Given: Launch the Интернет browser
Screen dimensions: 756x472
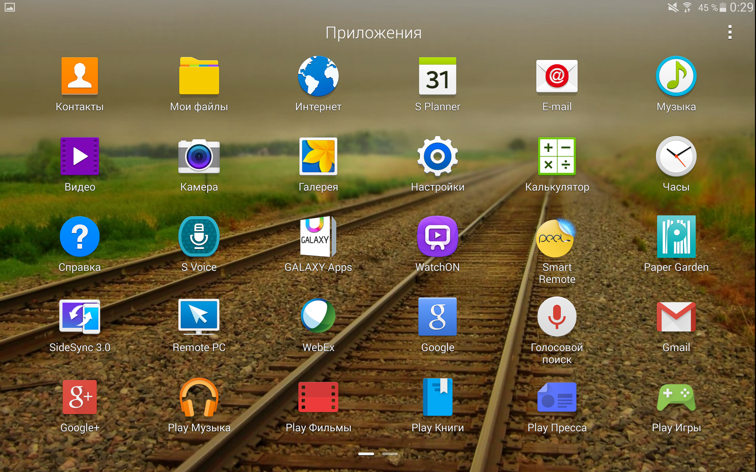Looking at the screenshot, I should click(318, 76).
